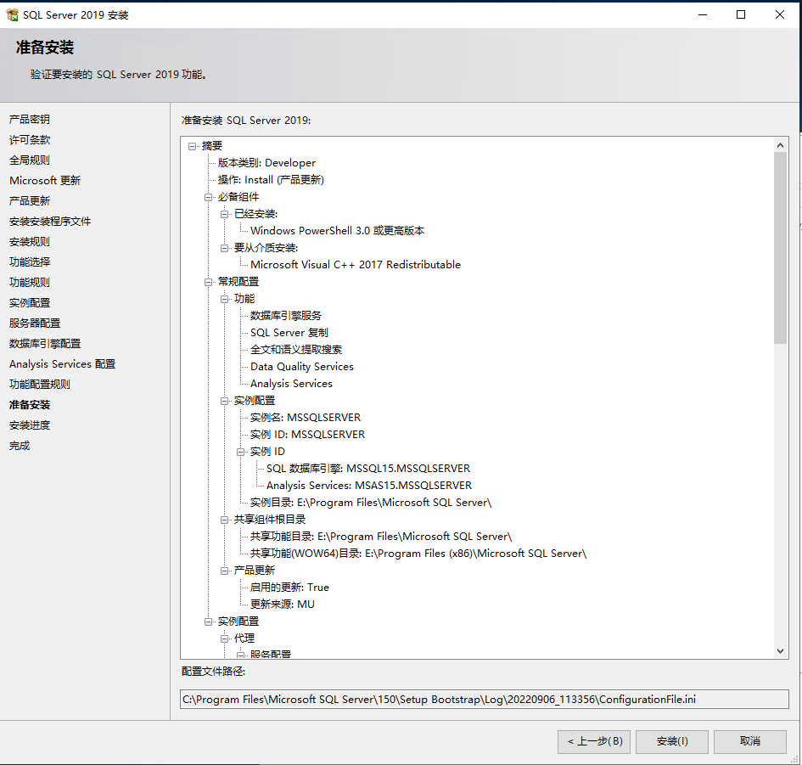The width and height of the screenshot is (802, 765).
Task: Select Microsoft 更新 step in sidebar
Action: click(44, 181)
